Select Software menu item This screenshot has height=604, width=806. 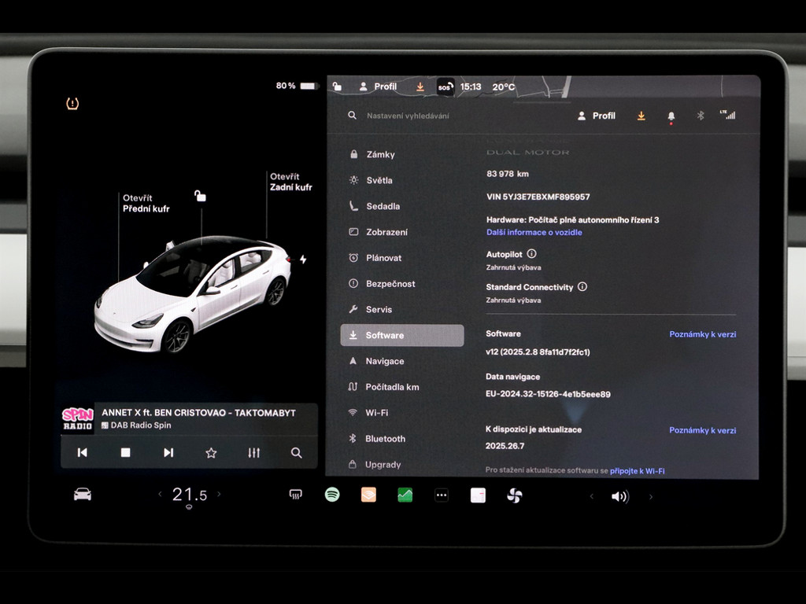[x=402, y=335]
